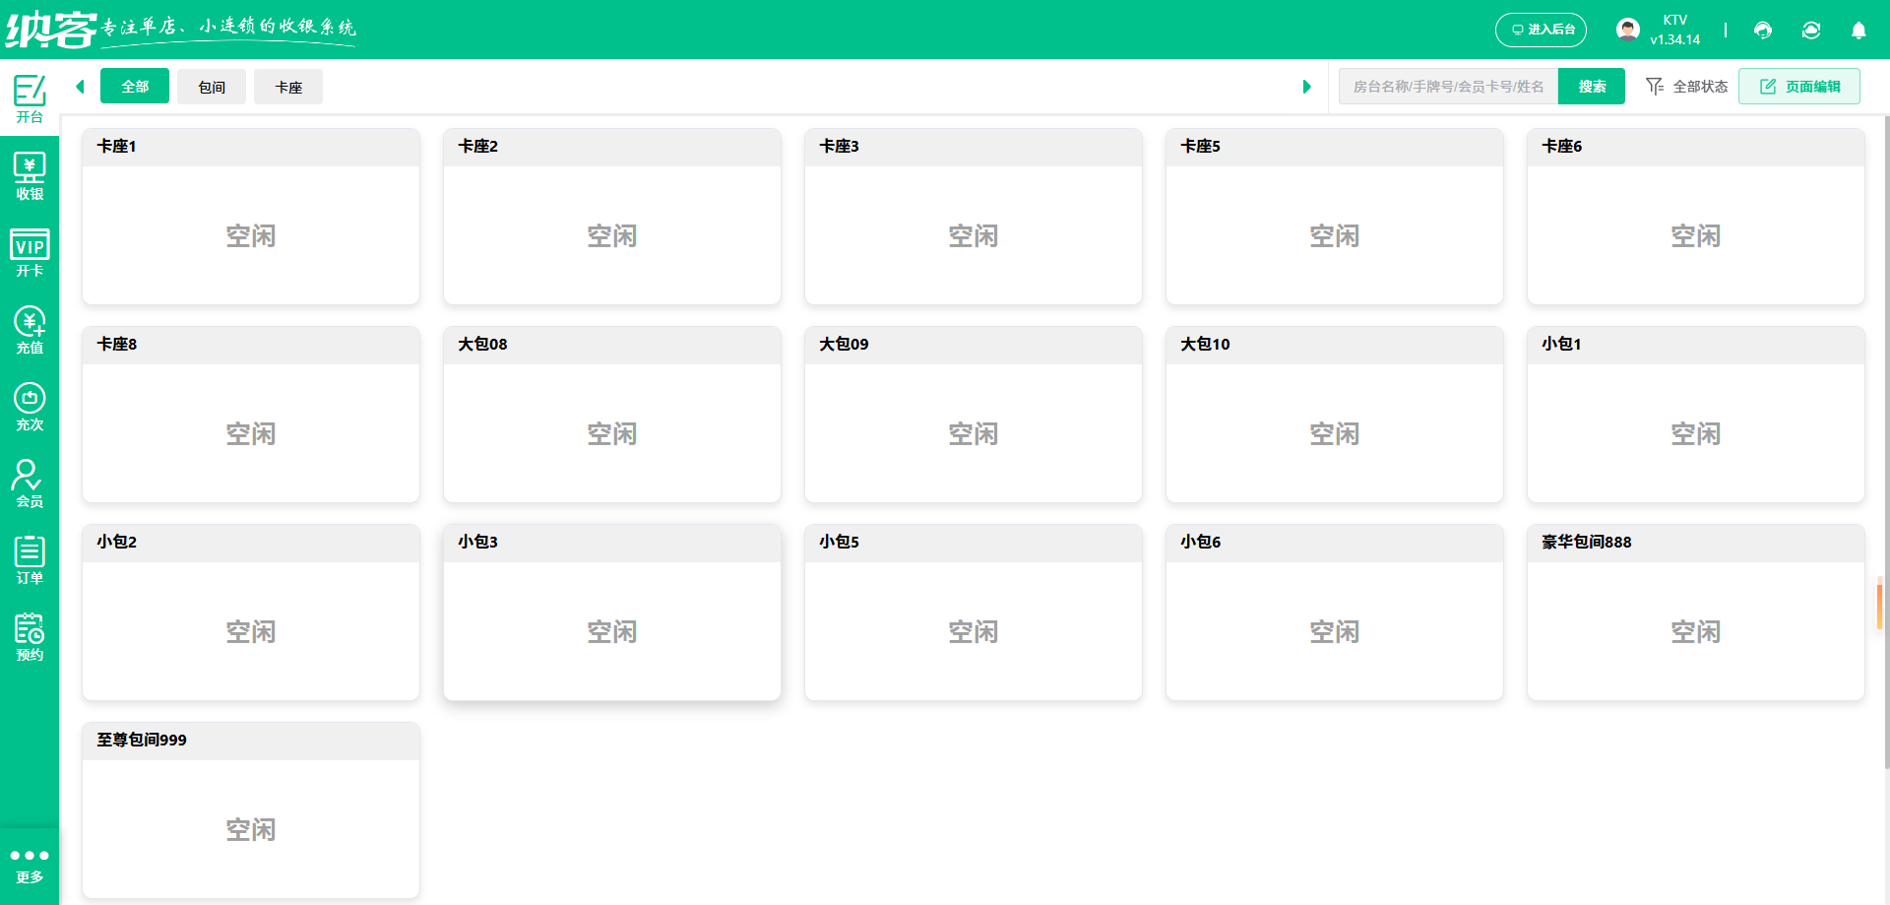Switch to the 包间 tab

212,87
